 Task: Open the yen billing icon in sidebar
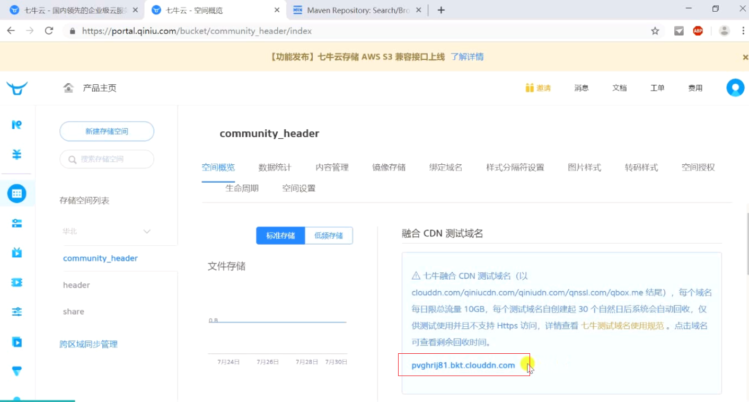click(x=17, y=155)
